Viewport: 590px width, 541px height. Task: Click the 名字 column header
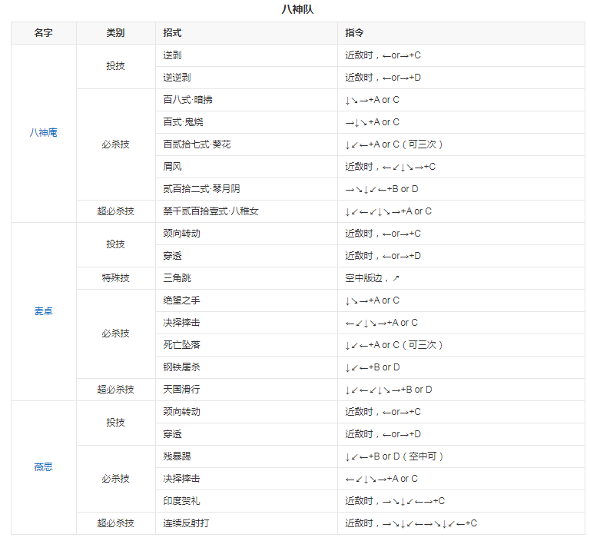[43, 33]
